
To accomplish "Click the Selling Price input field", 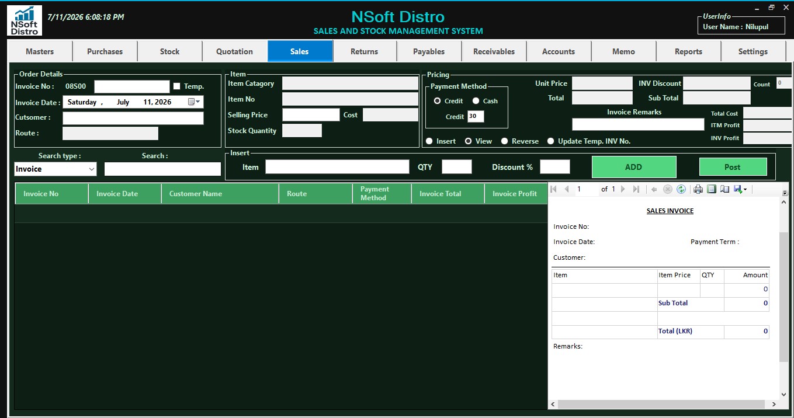I will coord(311,115).
